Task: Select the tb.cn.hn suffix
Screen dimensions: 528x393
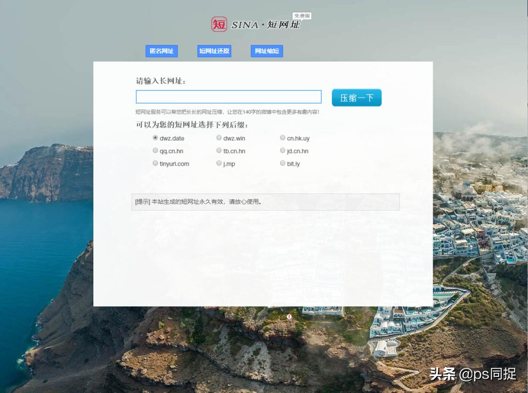Action: click(219, 150)
